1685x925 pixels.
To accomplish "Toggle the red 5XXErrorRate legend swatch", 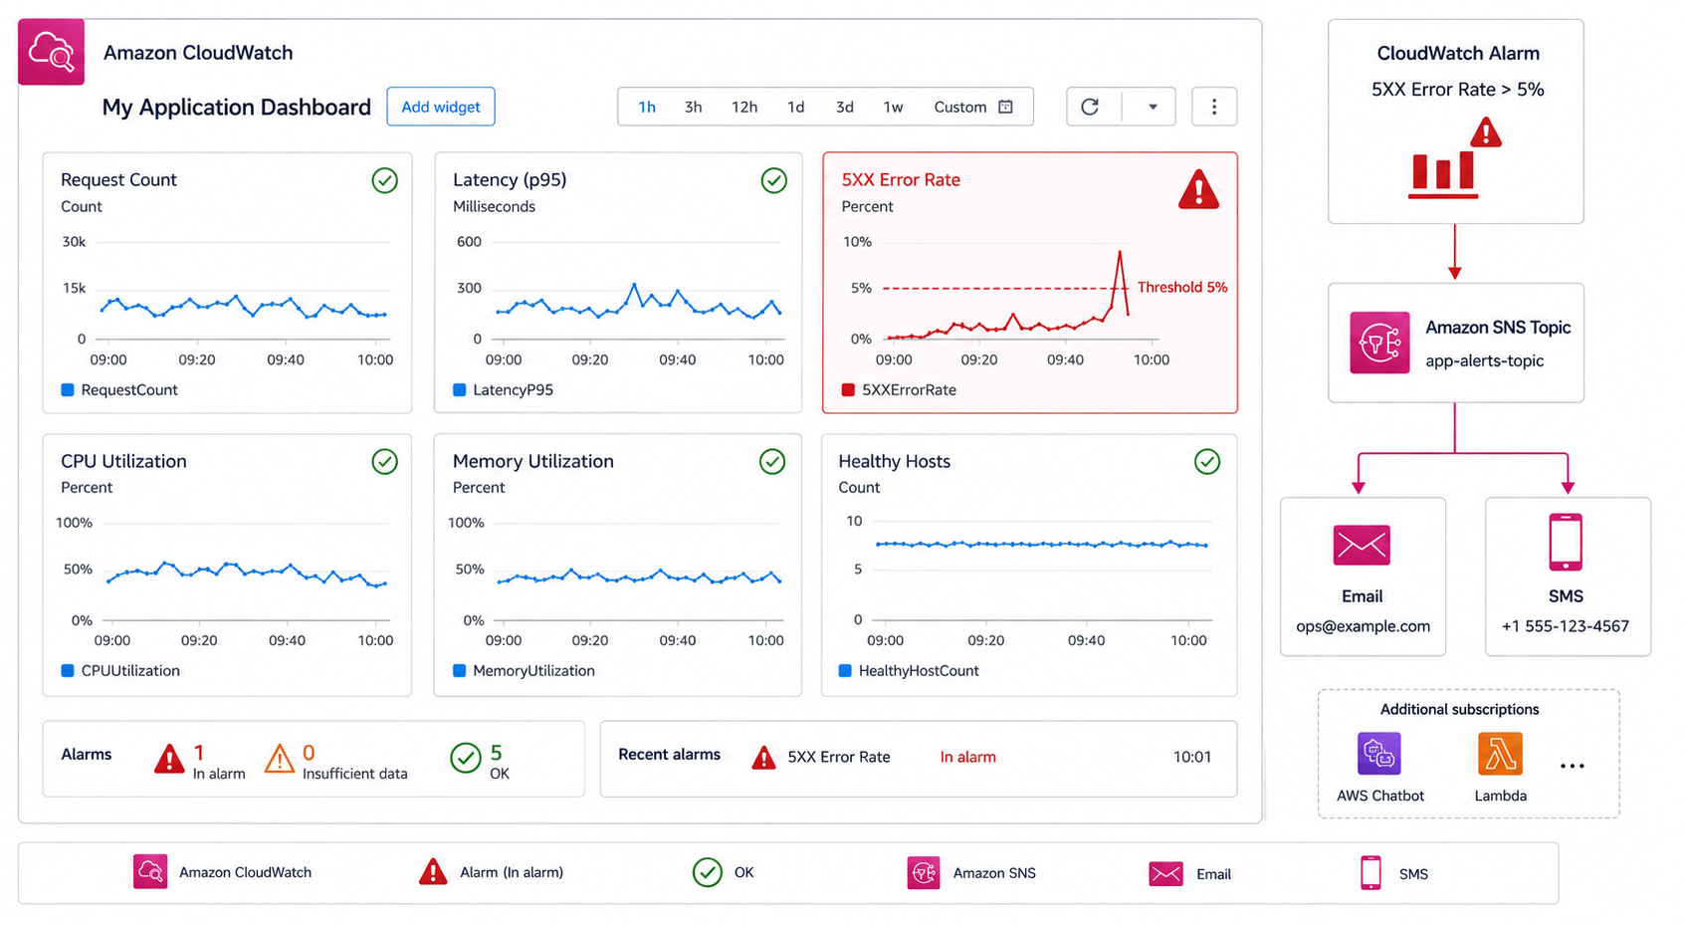I will click(848, 390).
